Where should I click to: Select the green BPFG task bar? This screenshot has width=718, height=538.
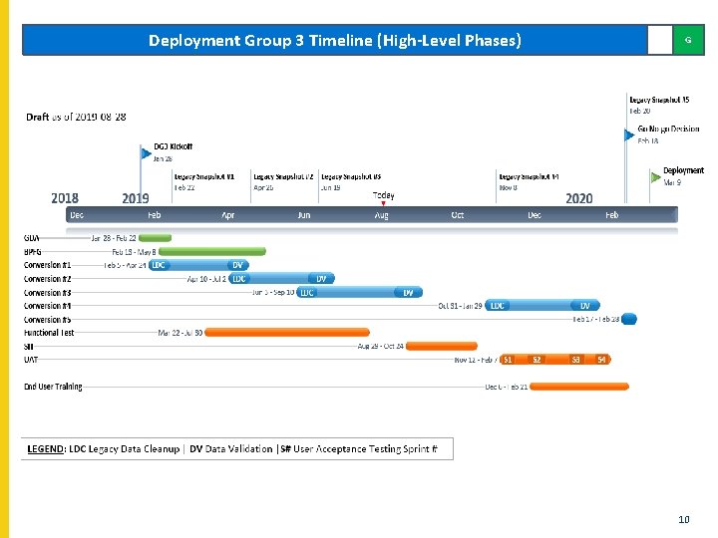(x=212, y=251)
